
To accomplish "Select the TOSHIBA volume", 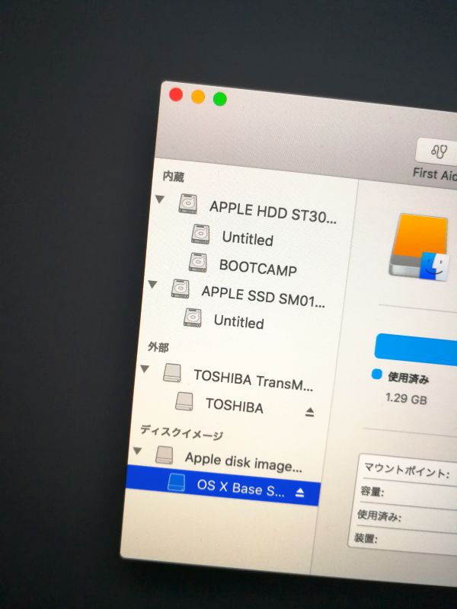I will [235, 405].
